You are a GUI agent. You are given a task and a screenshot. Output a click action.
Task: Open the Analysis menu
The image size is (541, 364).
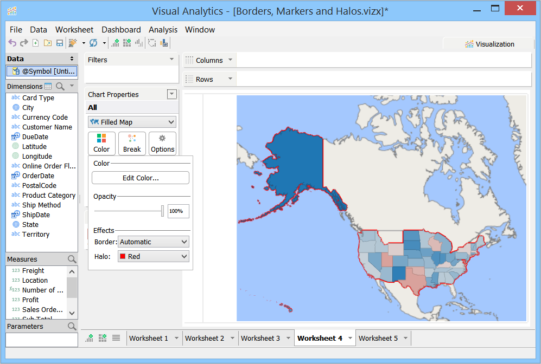(x=163, y=30)
